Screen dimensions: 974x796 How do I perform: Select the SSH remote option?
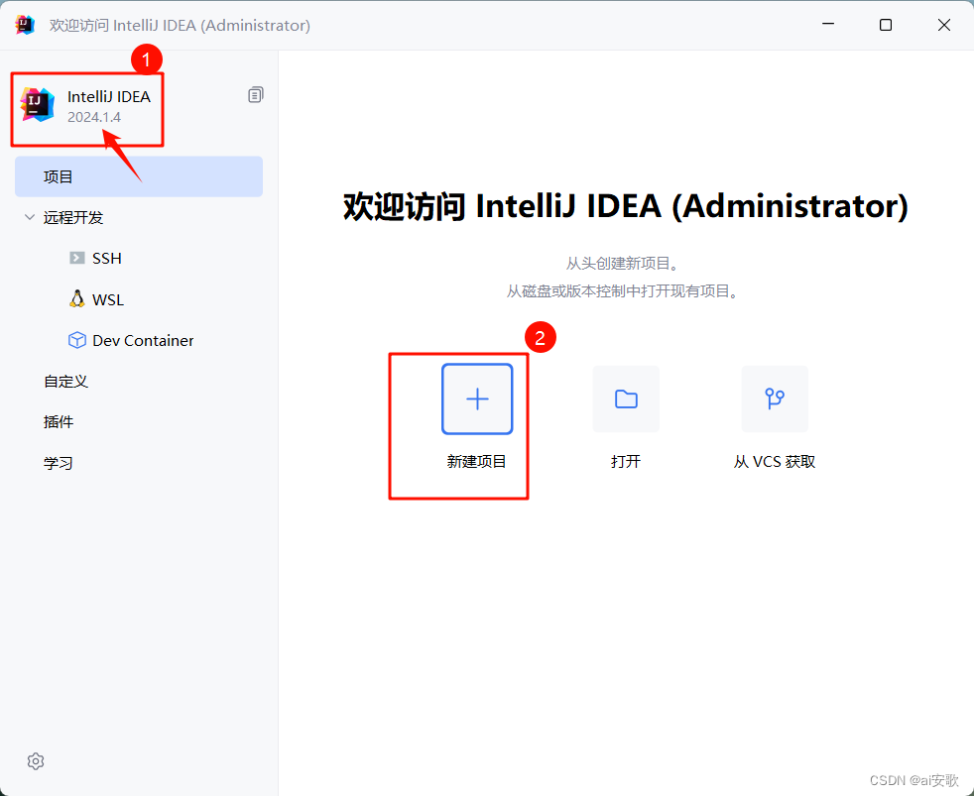107,259
